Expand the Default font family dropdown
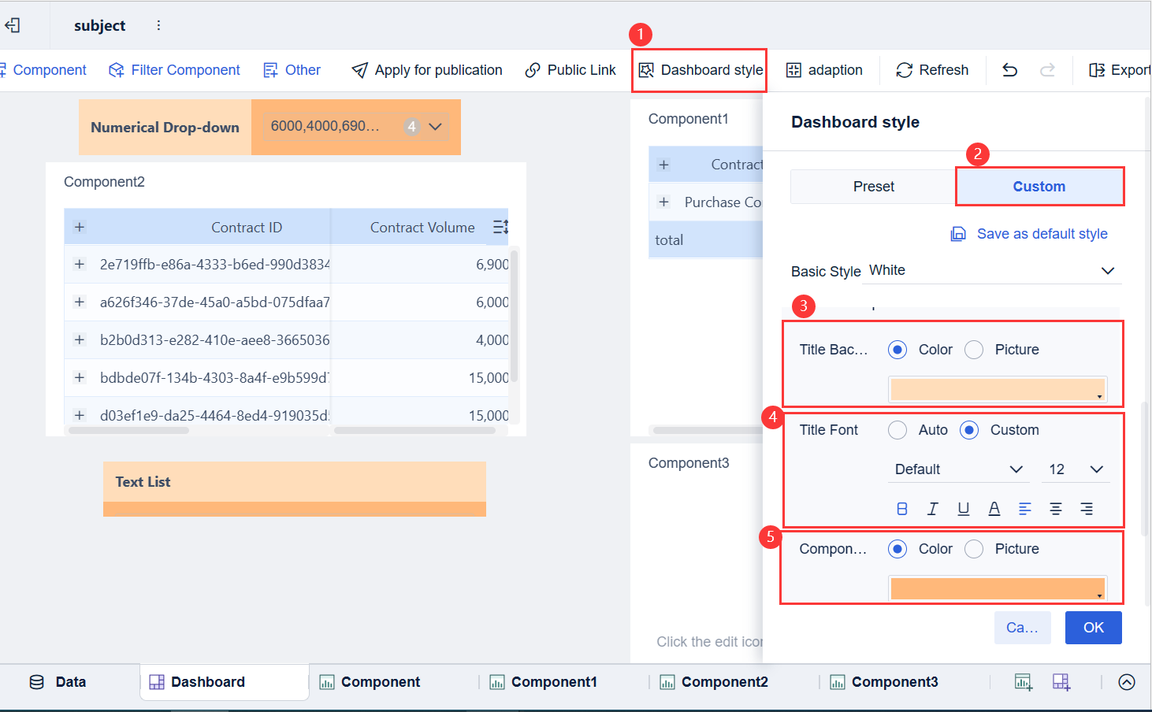Viewport: 1152px width, 712px height. (x=959, y=469)
